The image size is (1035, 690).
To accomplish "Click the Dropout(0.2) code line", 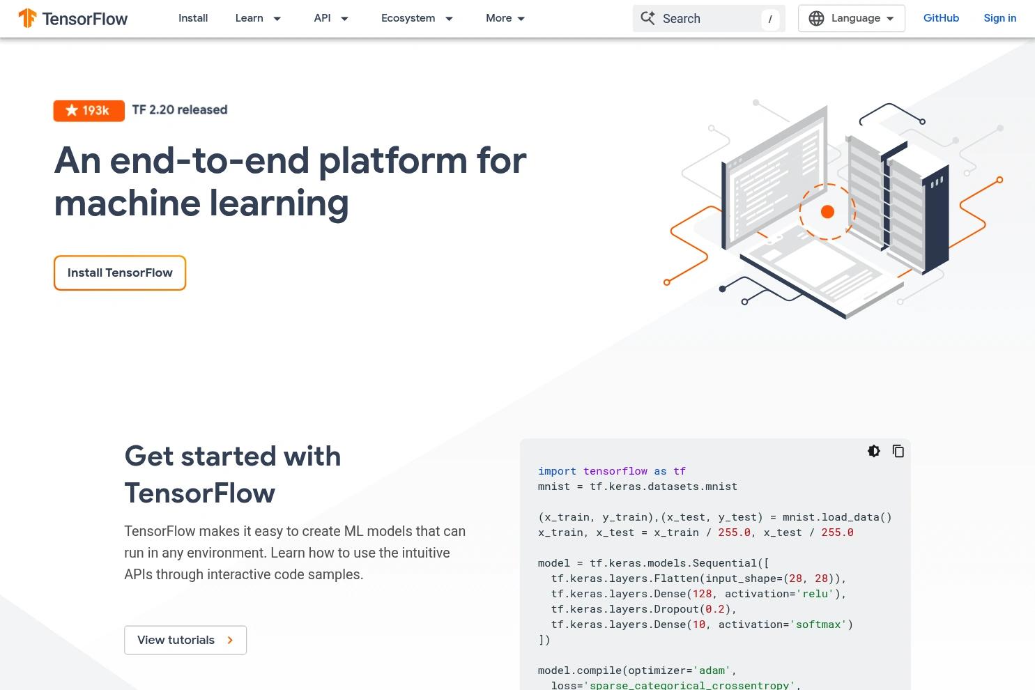I will pos(643,609).
